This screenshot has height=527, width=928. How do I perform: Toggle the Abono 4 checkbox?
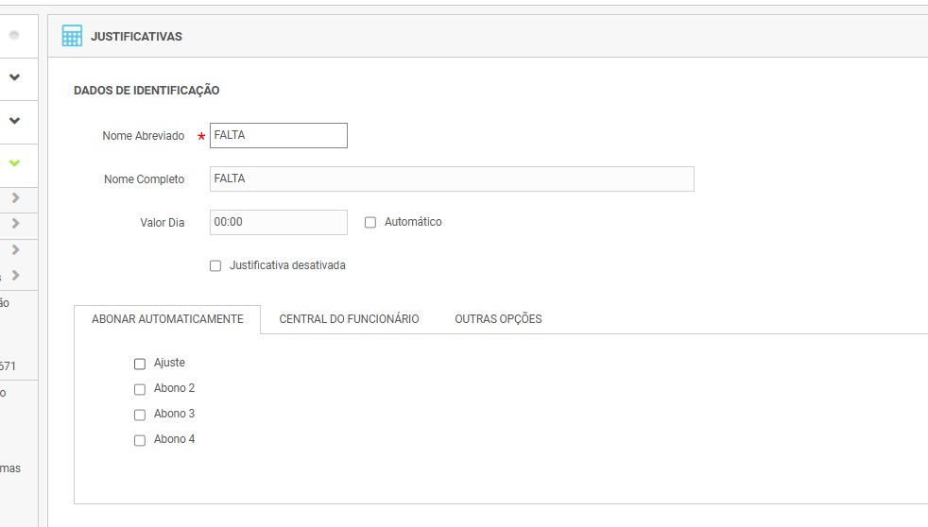coord(140,440)
